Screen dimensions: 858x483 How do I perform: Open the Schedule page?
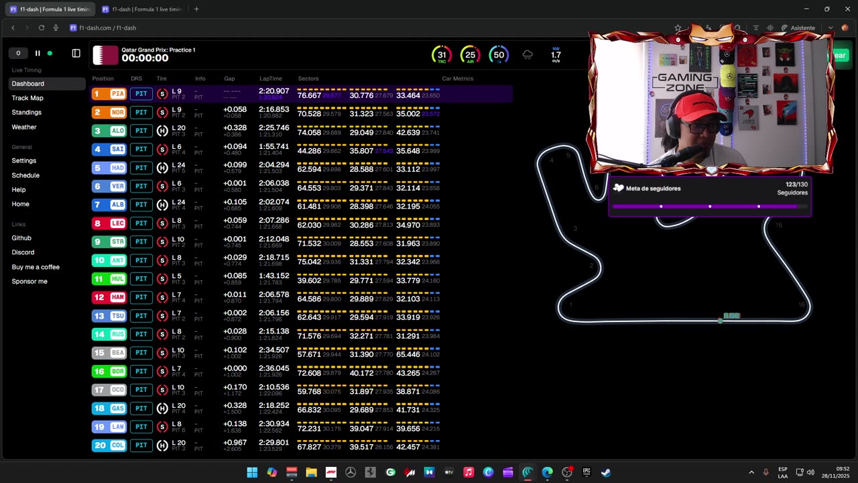[25, 175]
